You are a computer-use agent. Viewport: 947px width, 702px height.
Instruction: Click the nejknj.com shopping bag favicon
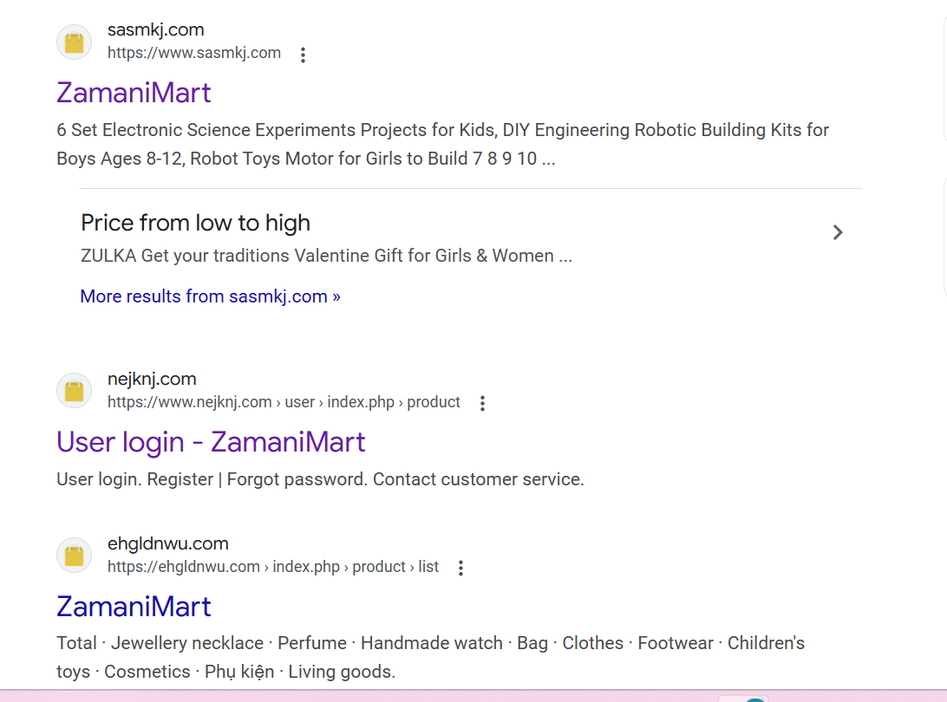point(75,390)
